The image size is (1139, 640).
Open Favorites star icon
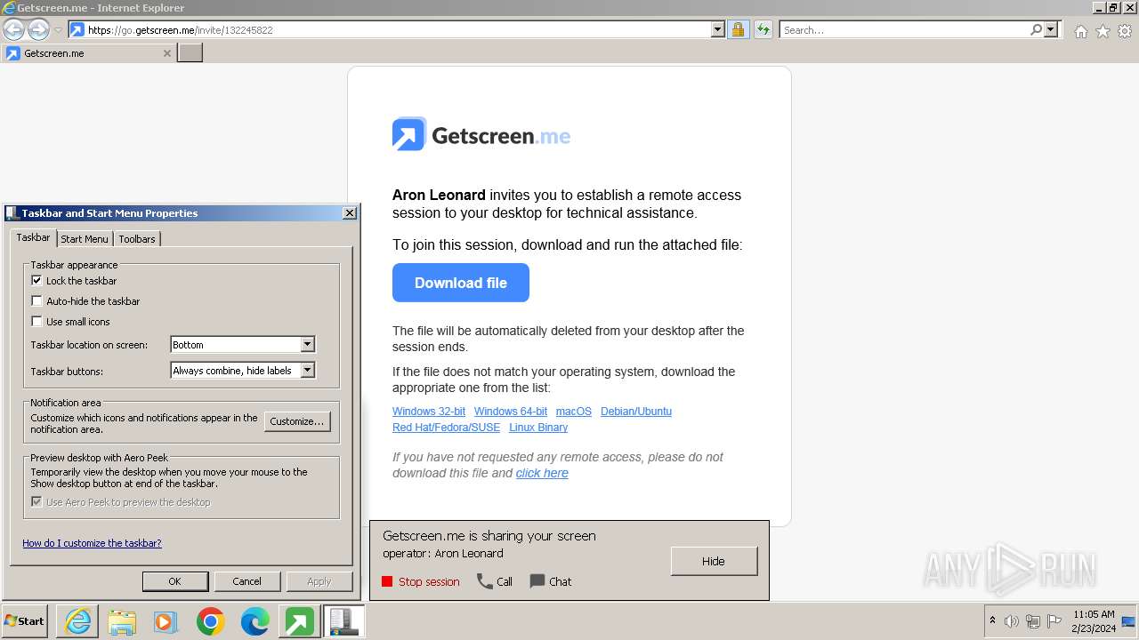coord(1103,31)
